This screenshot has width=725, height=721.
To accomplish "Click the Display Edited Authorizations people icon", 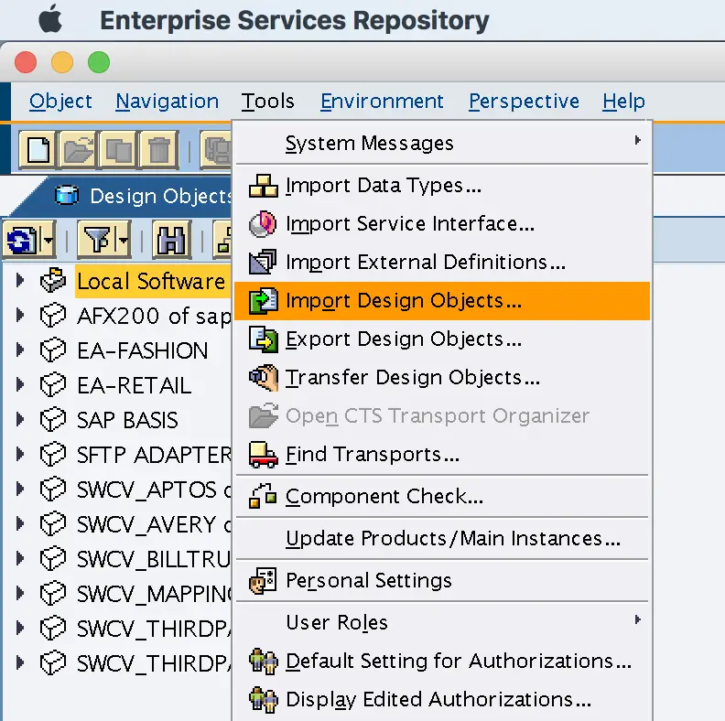I will coord(263,699).
